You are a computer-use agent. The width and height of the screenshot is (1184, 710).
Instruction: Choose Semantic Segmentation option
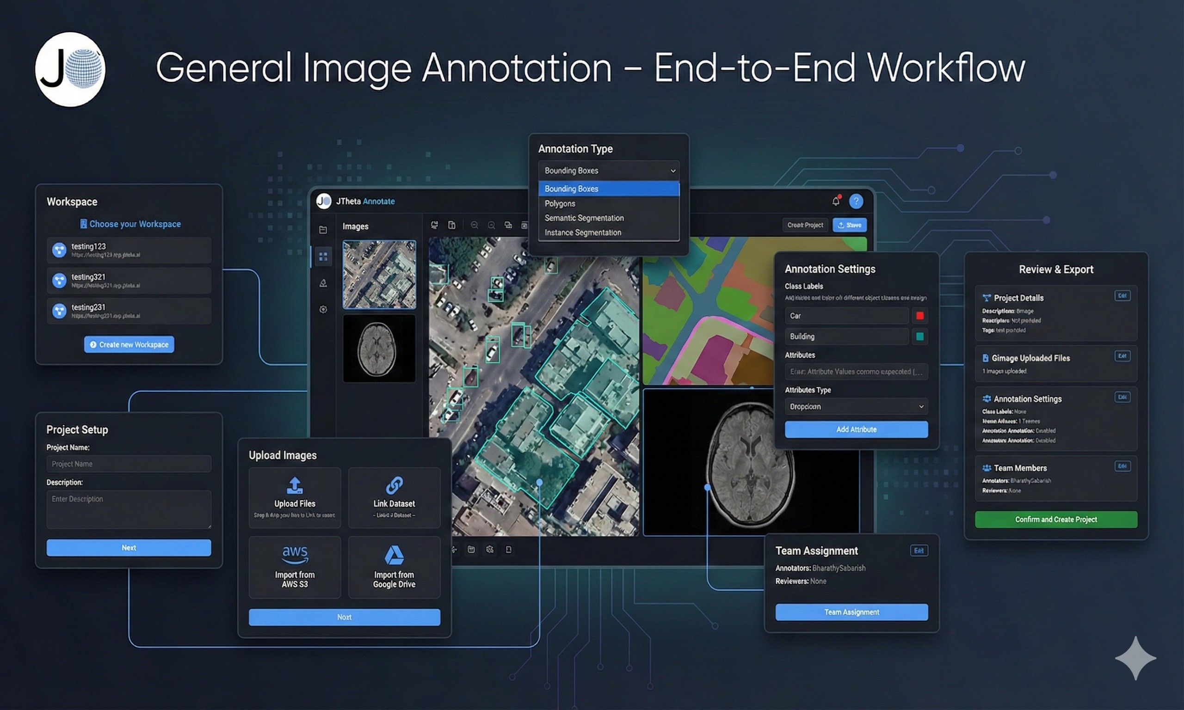click(x=584, y=218)
